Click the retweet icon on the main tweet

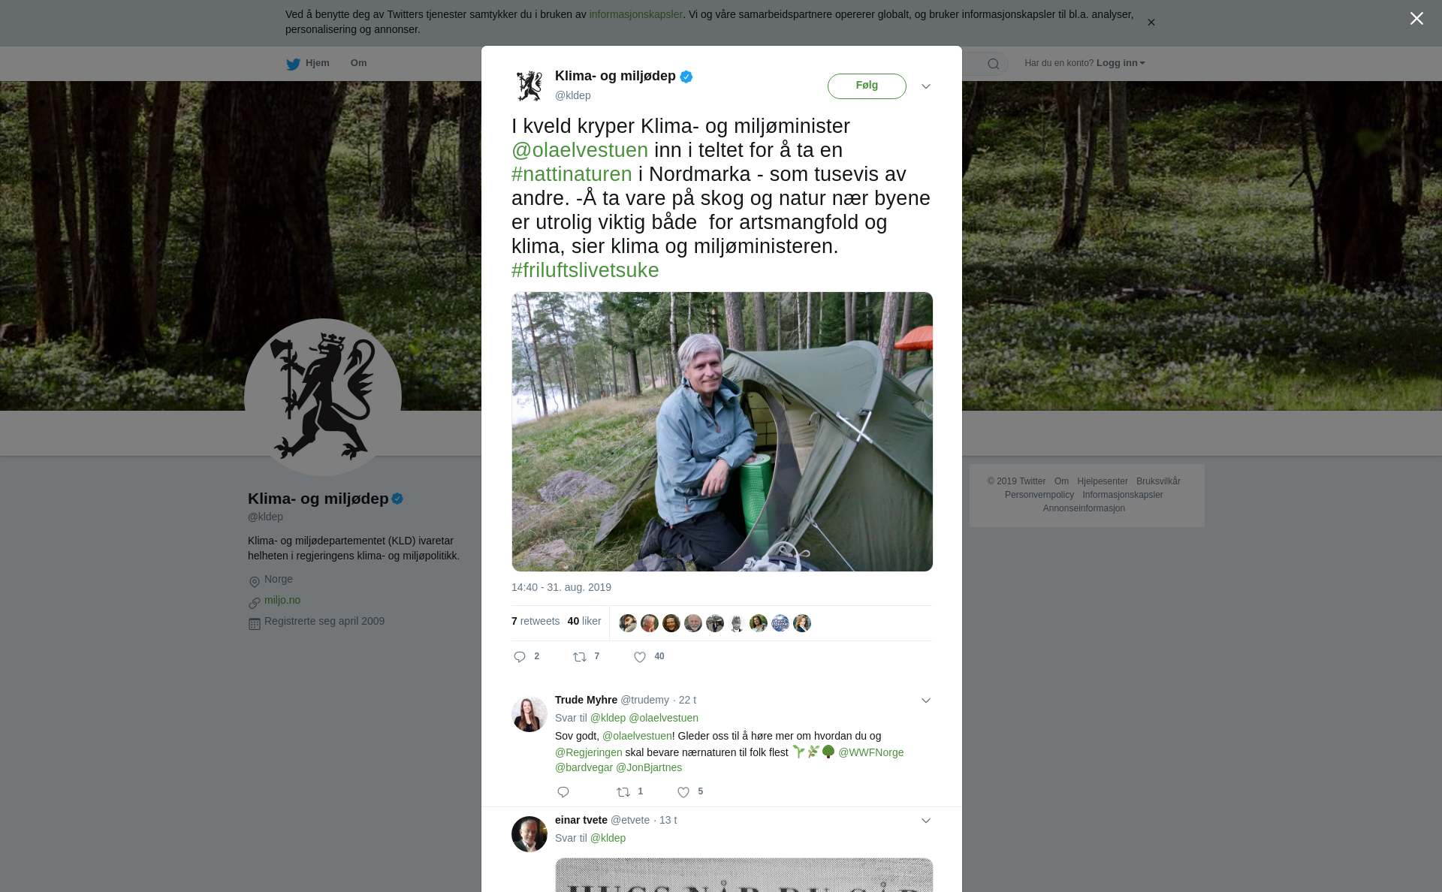click(x=580, y=657)
